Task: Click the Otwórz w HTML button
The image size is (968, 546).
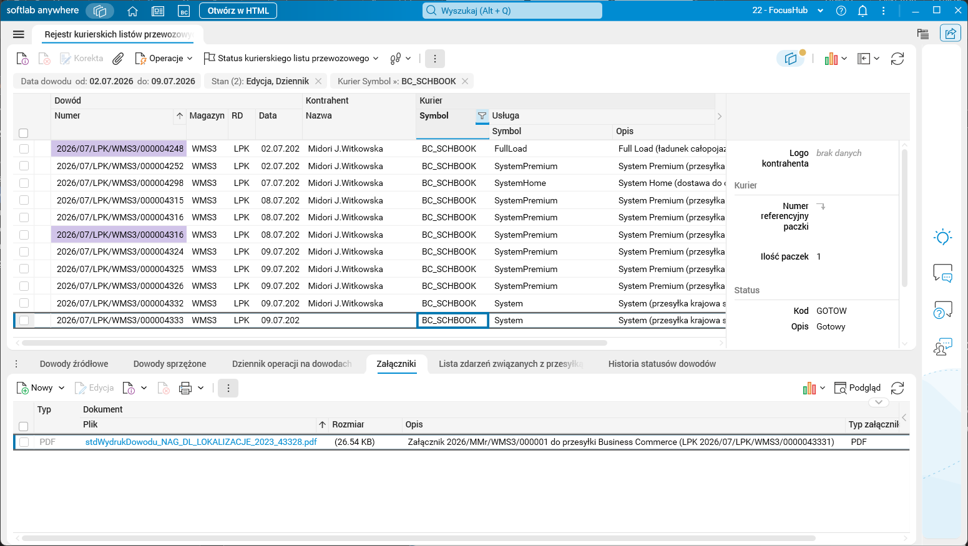Action: [x=238, y=11]
